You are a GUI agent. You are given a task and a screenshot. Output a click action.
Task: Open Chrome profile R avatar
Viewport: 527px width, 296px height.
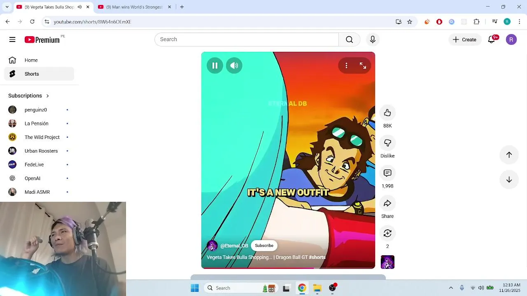coord(507,22)
